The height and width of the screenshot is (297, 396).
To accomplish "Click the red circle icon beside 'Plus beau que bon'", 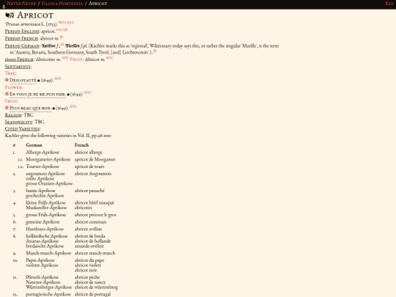I will point(7,108).
